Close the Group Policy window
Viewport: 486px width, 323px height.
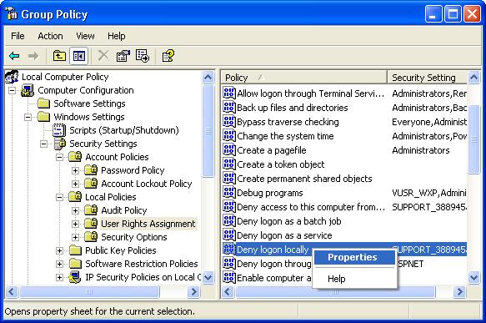tap(472, 14)
